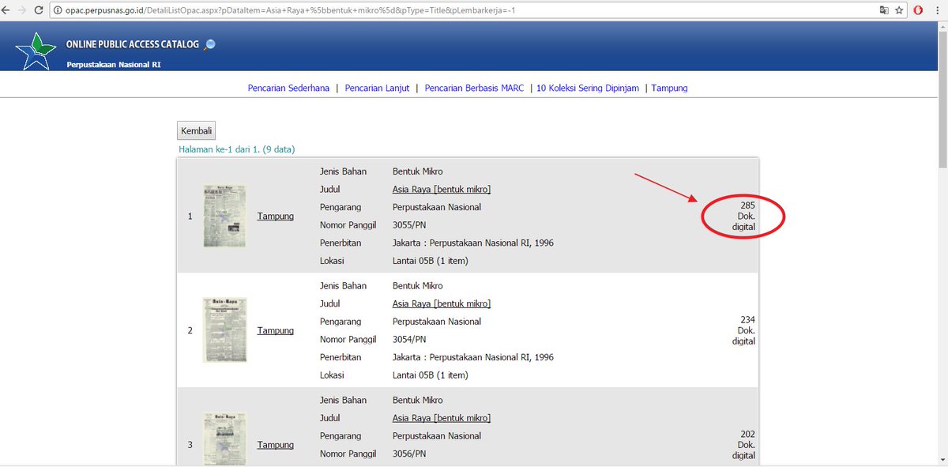Viewport: 948px width, 467px height.
Task: Click call number 3055/PN text
Action: pyautogui.click(x=409, y=225)
